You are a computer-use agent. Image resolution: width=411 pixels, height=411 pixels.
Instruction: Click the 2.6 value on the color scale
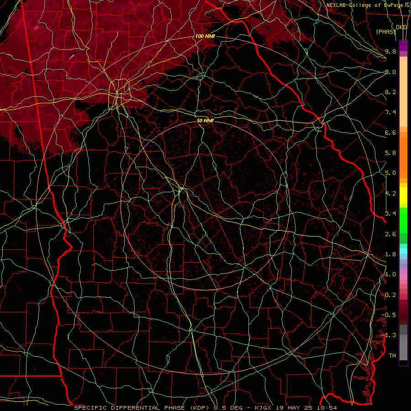point(390,234)
